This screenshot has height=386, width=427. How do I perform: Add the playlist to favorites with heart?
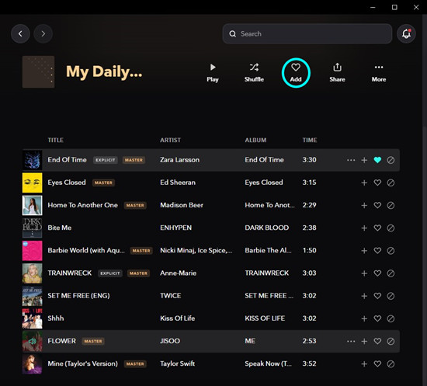296,73
